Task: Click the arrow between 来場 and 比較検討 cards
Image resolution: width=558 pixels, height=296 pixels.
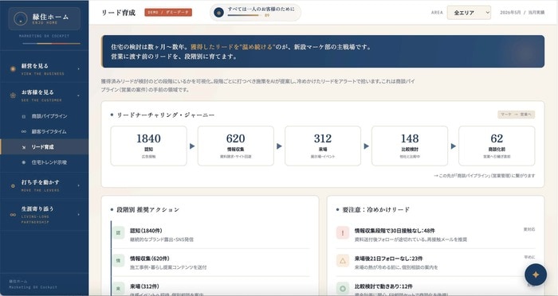Action: coord(366,146)
